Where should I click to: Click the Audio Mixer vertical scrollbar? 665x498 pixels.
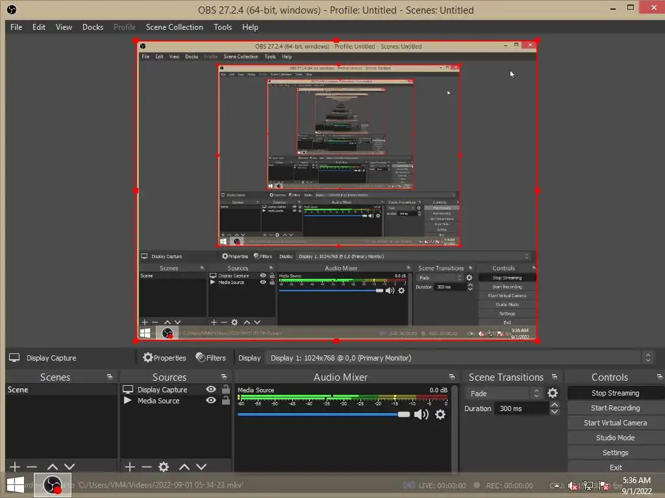(x=455, y=428)
